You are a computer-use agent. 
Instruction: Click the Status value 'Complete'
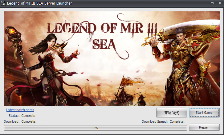[28, 116]
